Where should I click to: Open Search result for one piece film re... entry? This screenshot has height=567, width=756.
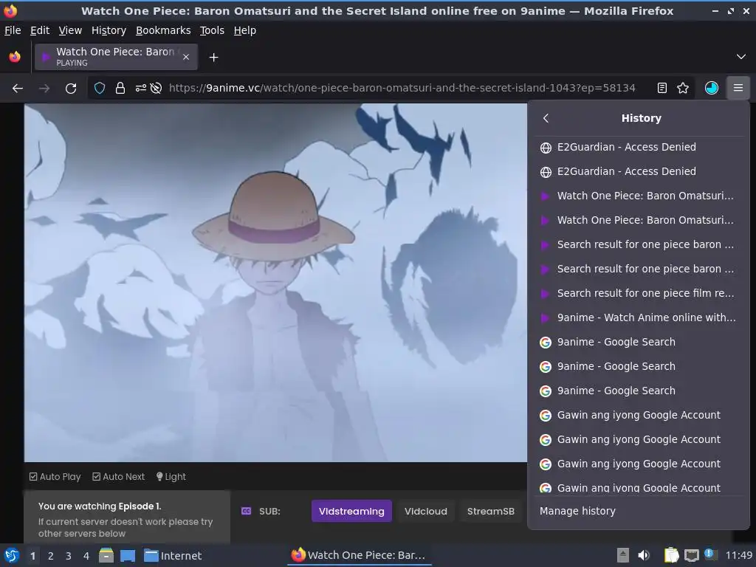(639, 293)
